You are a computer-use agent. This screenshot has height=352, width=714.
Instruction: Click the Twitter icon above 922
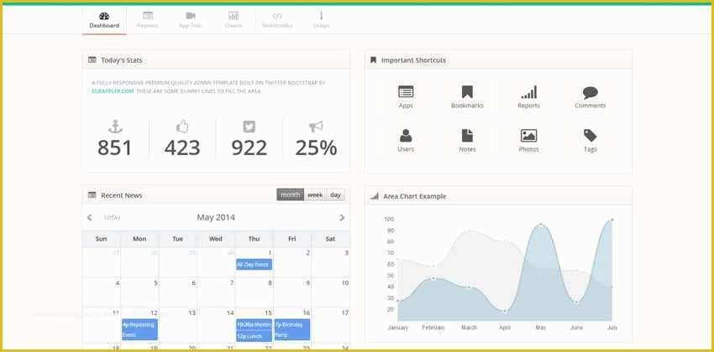point(249,127)
